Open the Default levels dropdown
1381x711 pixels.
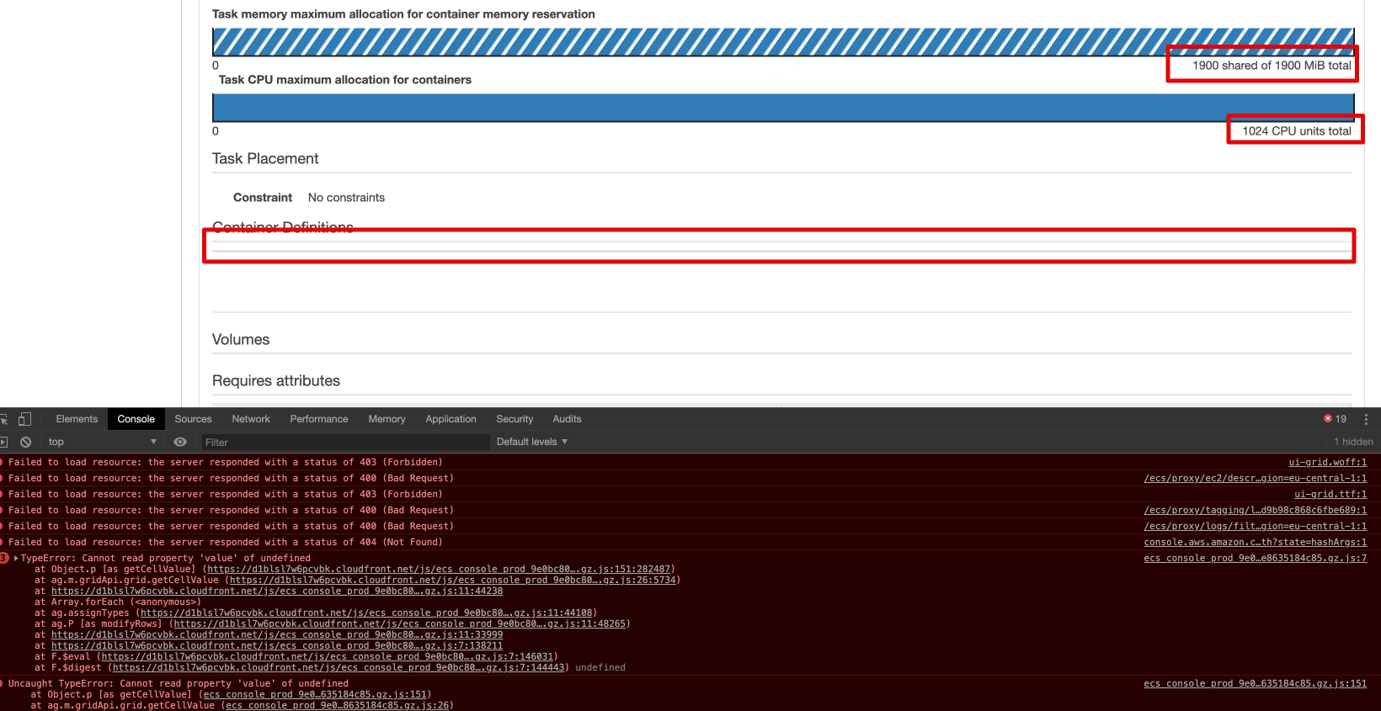click(532, 442)
